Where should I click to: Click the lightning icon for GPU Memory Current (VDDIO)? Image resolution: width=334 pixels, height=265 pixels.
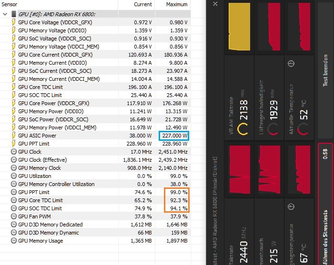[x=14, y=63]
